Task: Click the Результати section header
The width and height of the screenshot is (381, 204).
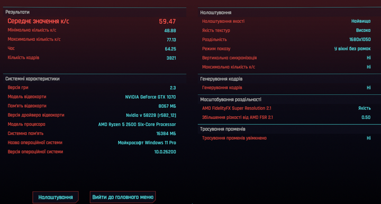Action: tap(17, 12)
